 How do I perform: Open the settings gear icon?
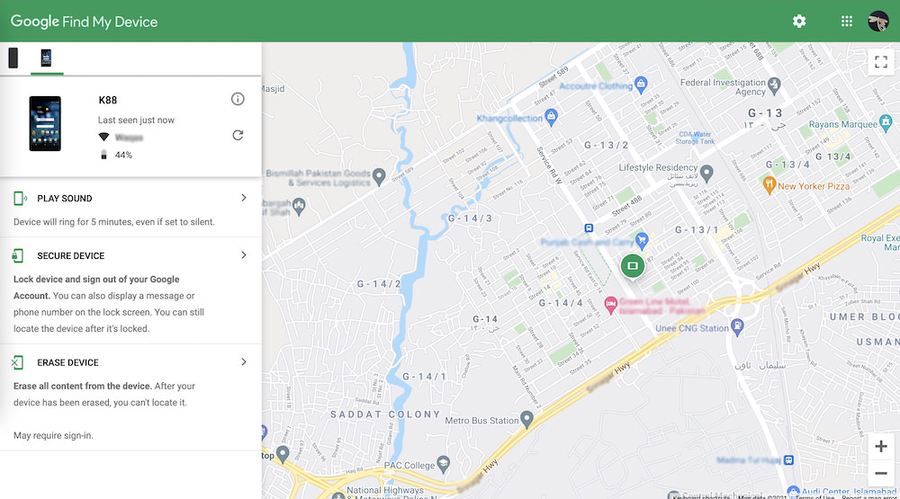click(x=799, y=22)
